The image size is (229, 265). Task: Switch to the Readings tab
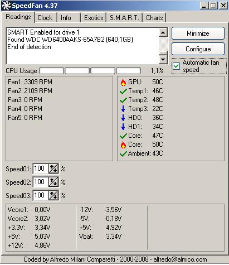pos(18,17)
